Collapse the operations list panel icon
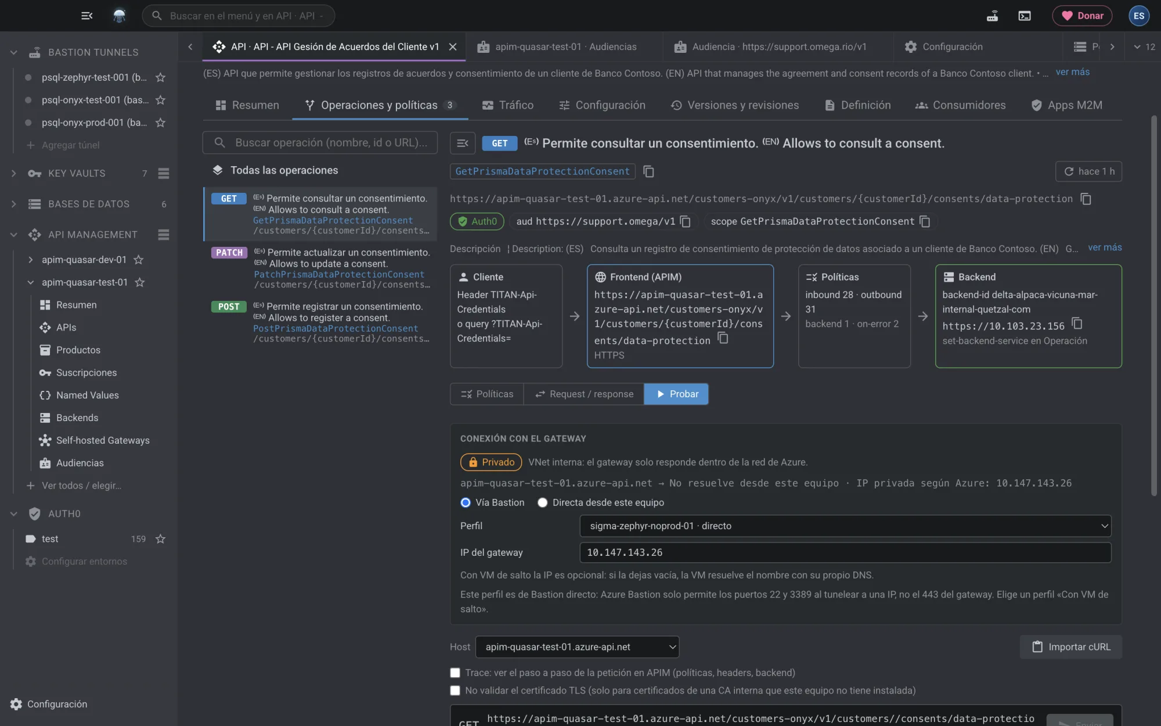The height and width of the screenshot is (726, 1161). pyautogui.click(x=463, y=143)
